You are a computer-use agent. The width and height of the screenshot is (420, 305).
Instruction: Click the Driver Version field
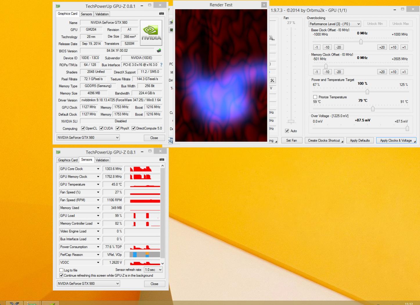121,100
